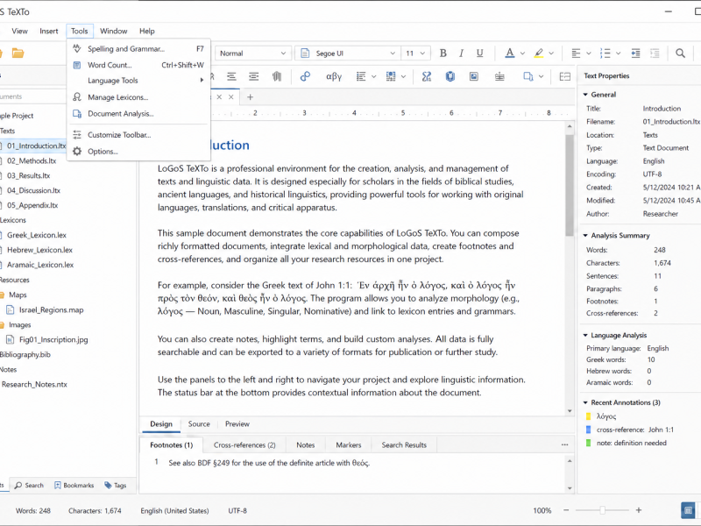
Task: Toggle underline formatting
Action: [x=479, y=53]
